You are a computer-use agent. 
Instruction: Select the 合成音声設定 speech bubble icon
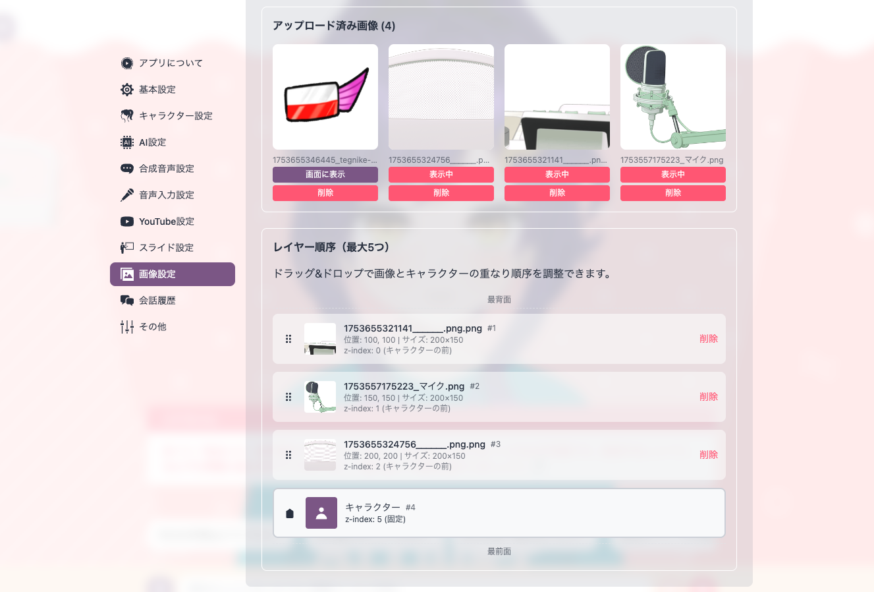coord(126,168)
